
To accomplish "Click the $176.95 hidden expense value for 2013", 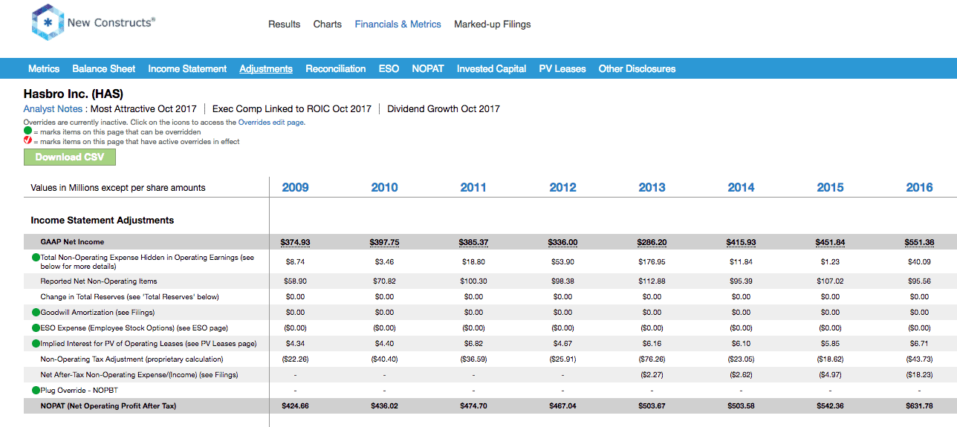I will tap(652, 262).
